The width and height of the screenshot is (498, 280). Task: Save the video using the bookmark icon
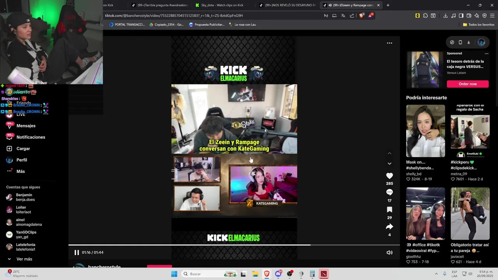(389, 210)
